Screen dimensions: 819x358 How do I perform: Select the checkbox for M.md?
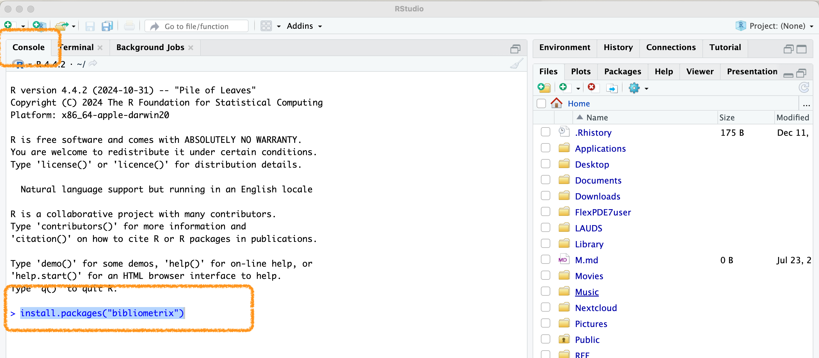(545, 259)
